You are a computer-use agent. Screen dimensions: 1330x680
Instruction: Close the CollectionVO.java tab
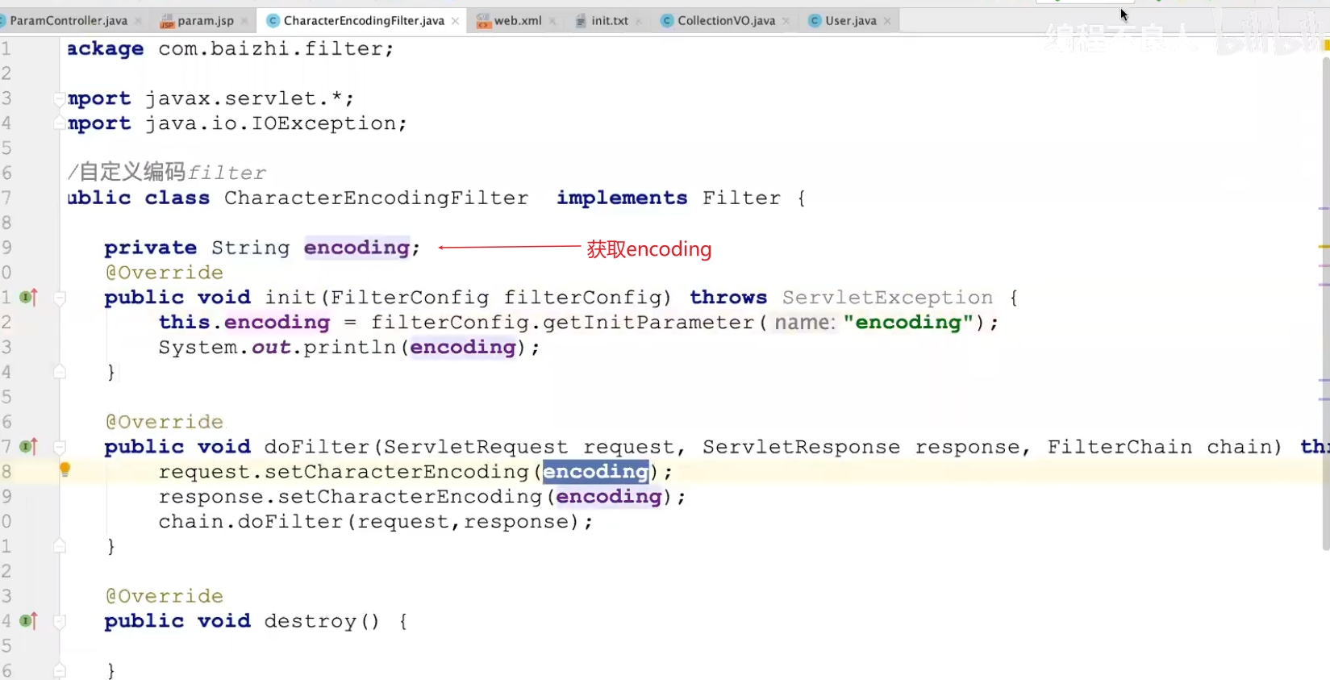pyautogui.click(x=786, y=21)
